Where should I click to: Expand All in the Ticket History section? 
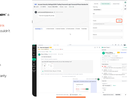tap(124, 64)
